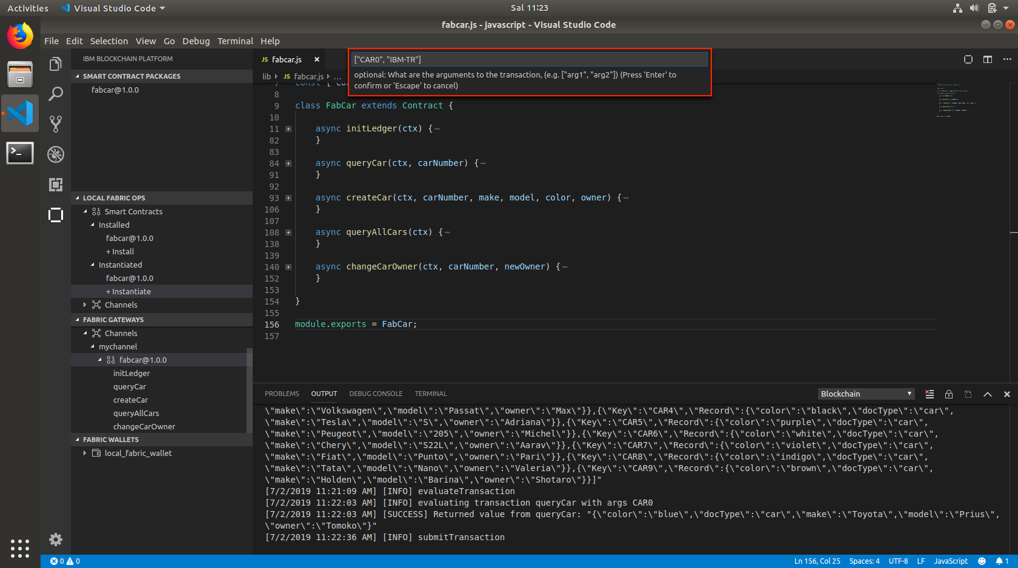Unfold the initLedger function at line 11
Image resolution: width=1018 pixels, height=568 pixels.
(x=288, y=129)
